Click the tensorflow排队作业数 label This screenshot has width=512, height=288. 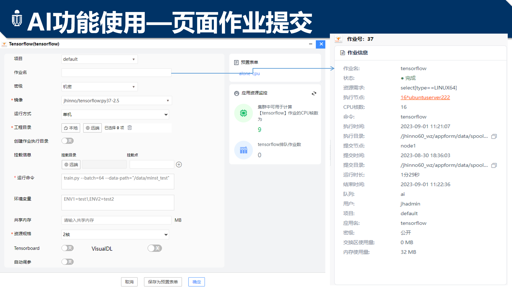click(279, 145)
